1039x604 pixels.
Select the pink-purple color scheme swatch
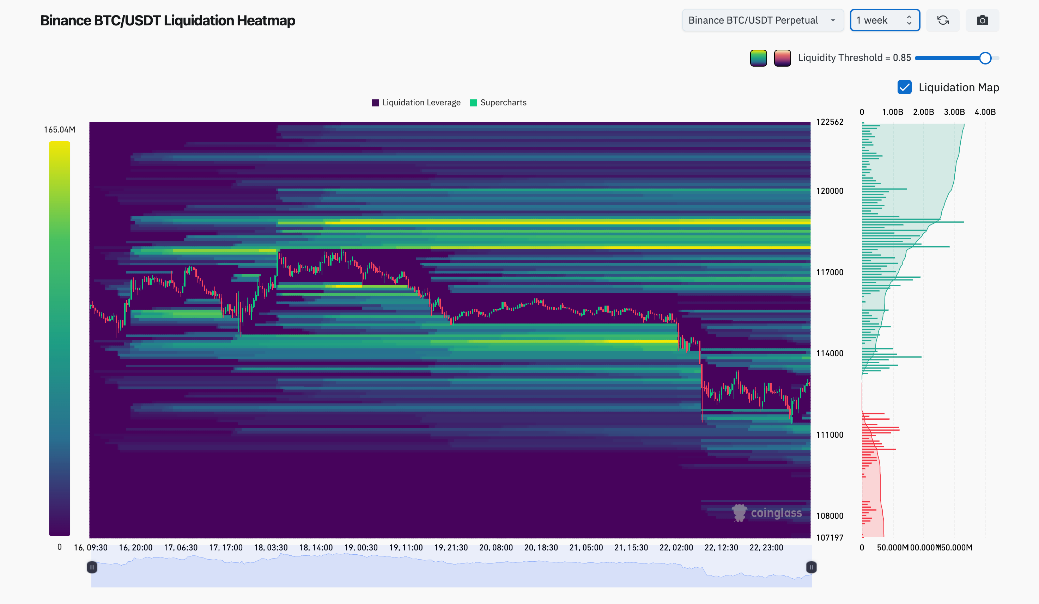coord(782,58)
